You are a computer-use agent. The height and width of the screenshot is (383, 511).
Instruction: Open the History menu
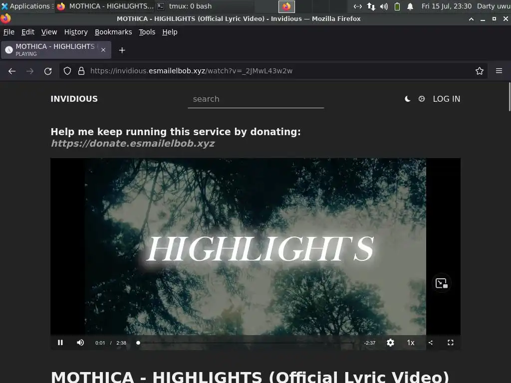click(76, 32)
